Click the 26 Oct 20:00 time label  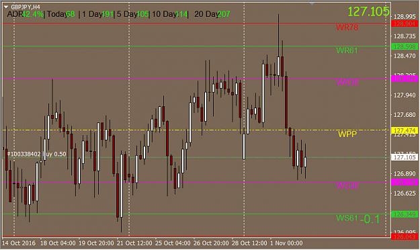pyautogui.click(x=211, y=243)
